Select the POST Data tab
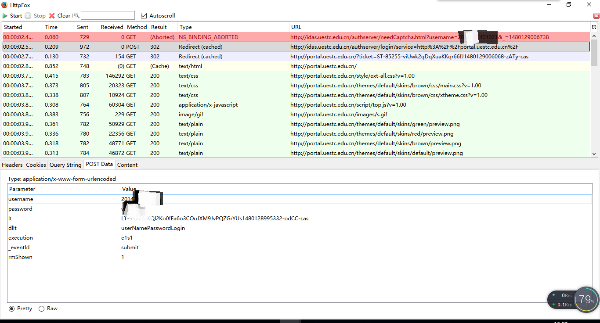Screen dimensions: 600x323 tap(99, 164)
